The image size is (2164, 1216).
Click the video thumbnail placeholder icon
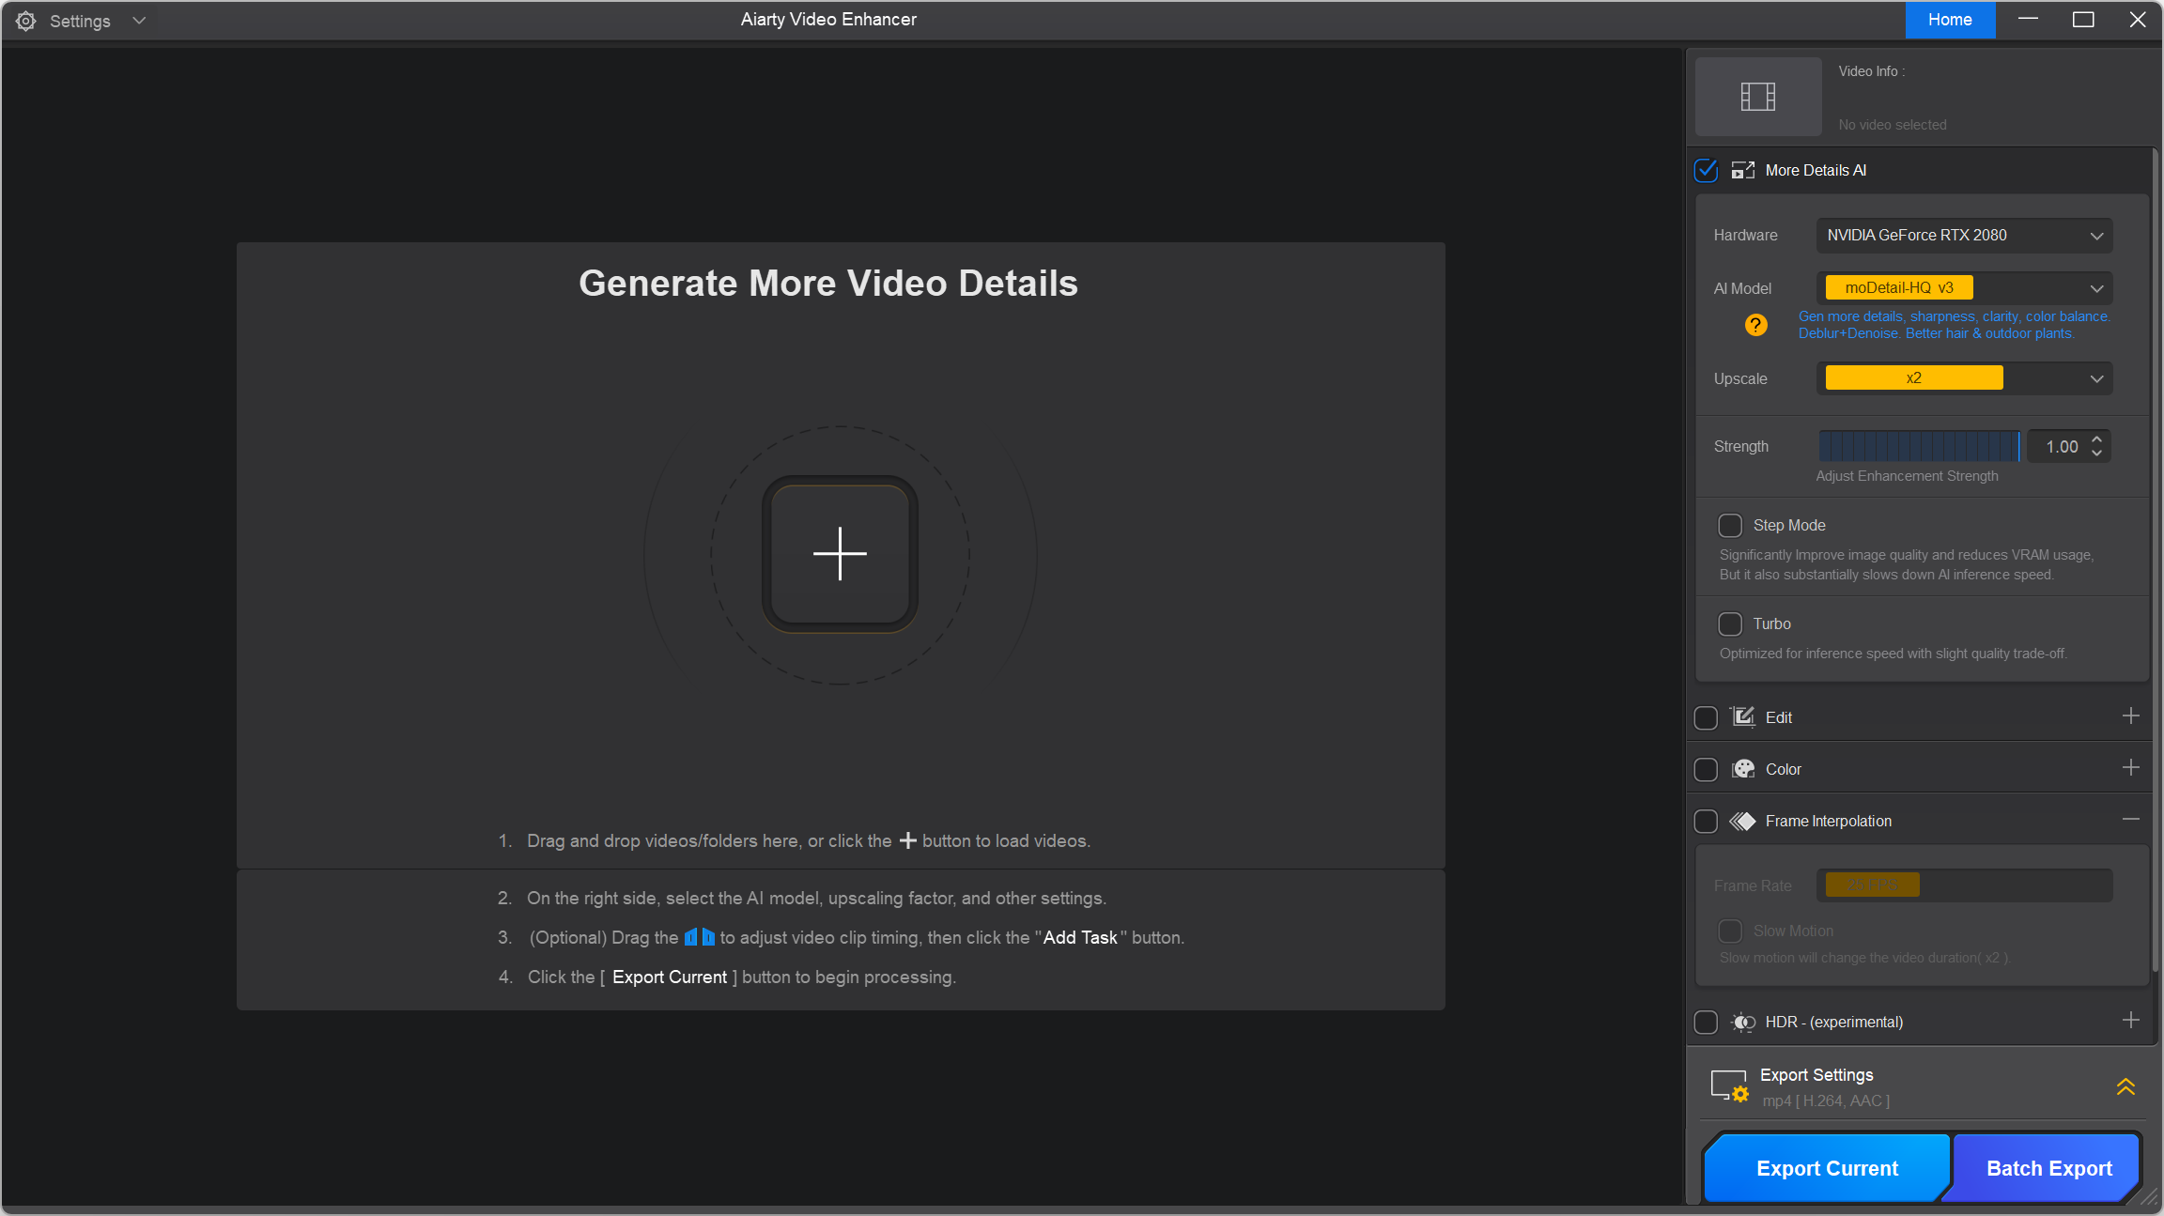click(1757, 97)
